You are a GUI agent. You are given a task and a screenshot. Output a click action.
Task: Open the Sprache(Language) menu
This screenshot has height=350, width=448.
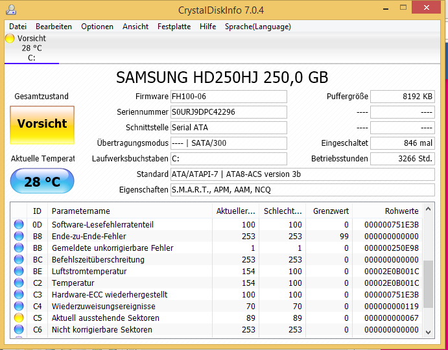[258, 27]
